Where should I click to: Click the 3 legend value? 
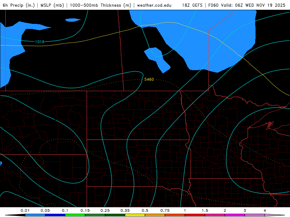coord(245,210)
